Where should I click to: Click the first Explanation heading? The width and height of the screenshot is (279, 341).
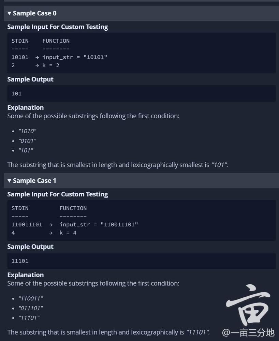26,107
